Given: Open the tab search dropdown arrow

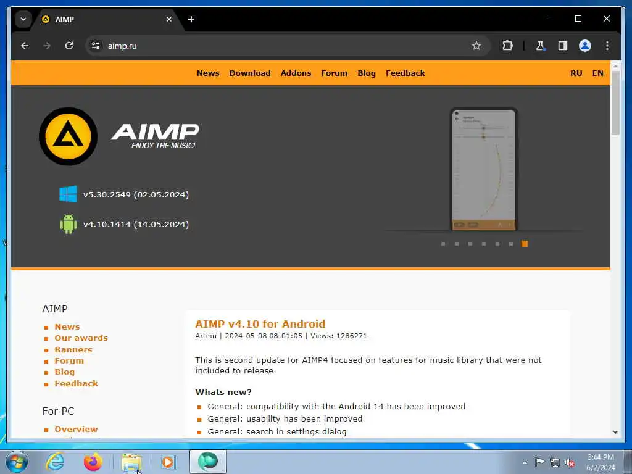Looking at the screenshot, I should click(x=23, y=19).
